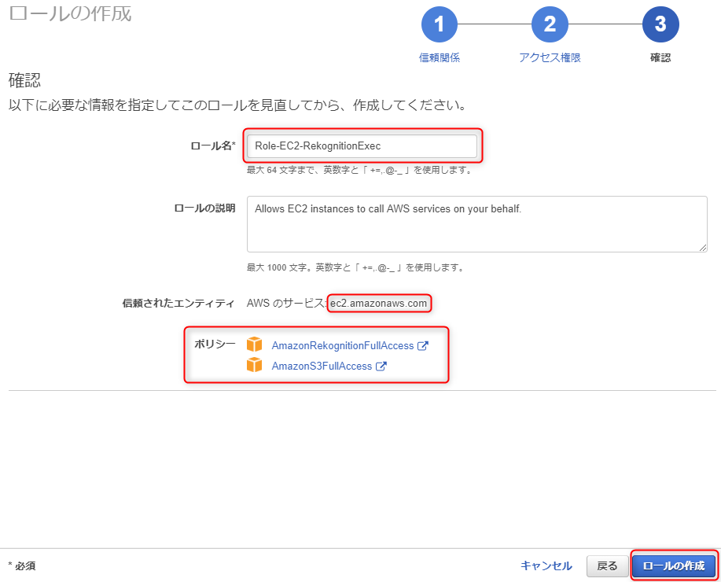Click external link icon beside AmazonRekognitionFullAccess
The height and width of the screenshot is (582, 721).
(x=422, y=345)
